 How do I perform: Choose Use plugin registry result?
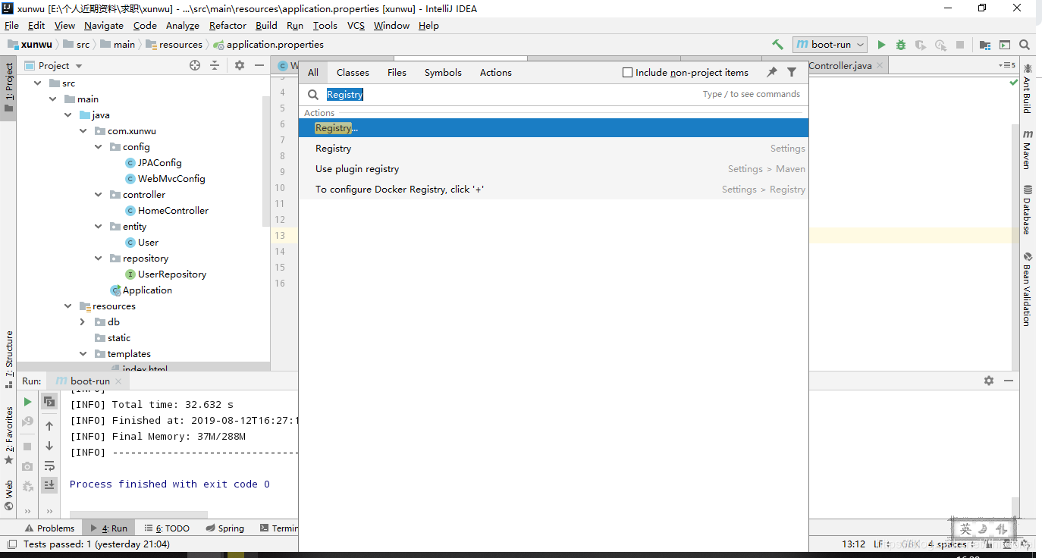554,169
